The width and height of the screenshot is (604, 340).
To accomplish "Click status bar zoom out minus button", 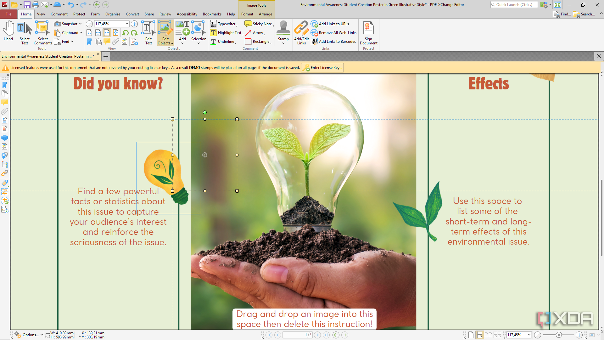I will click(538, 335).
